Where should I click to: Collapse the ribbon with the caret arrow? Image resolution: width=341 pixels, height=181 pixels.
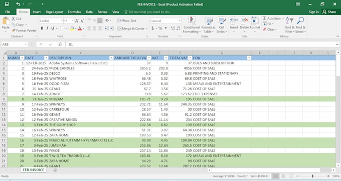point(337,36)
